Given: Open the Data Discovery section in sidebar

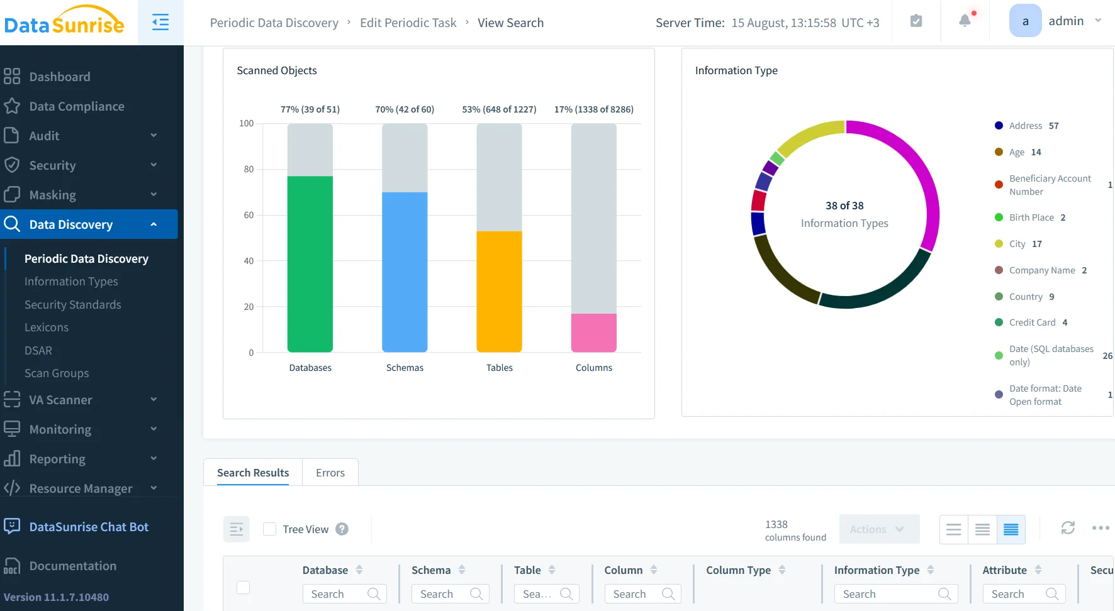Looking at the screenshot, I should pyautogui.click(x=70, y=224).
